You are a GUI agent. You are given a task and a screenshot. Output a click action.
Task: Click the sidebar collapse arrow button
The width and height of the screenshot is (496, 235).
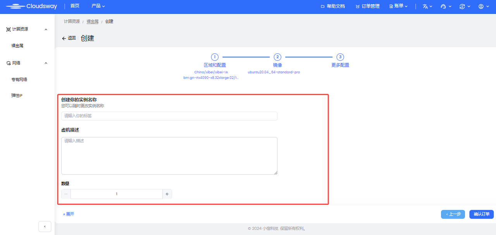tap(45, 226)
